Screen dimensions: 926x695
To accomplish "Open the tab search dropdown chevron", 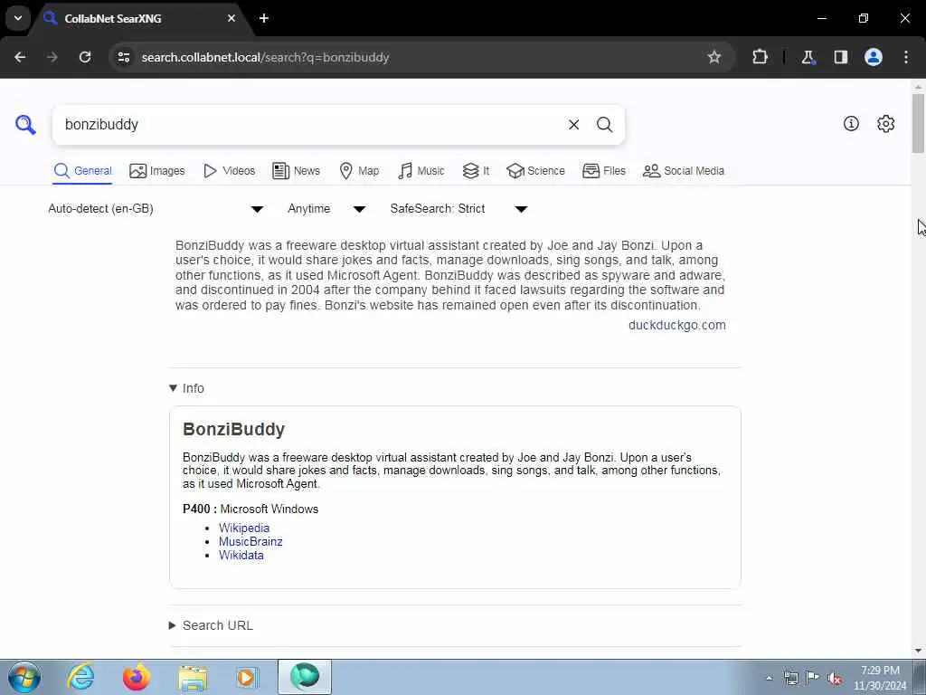I will tap(18, 18).
